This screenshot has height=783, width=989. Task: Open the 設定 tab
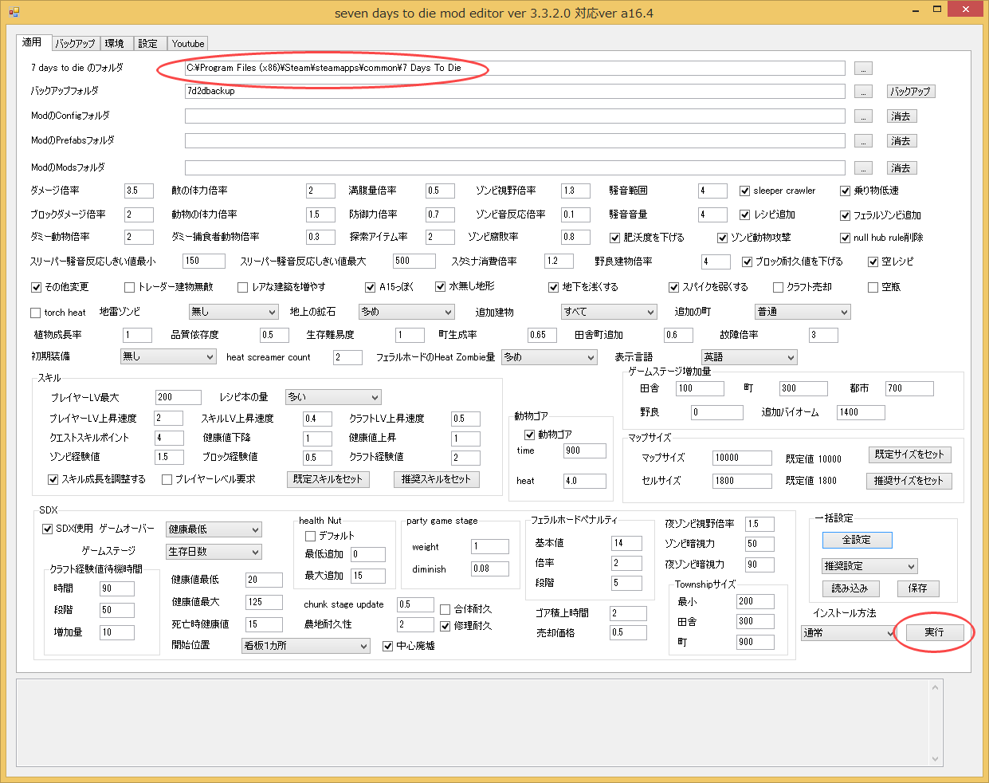click(x=148, y=43)
